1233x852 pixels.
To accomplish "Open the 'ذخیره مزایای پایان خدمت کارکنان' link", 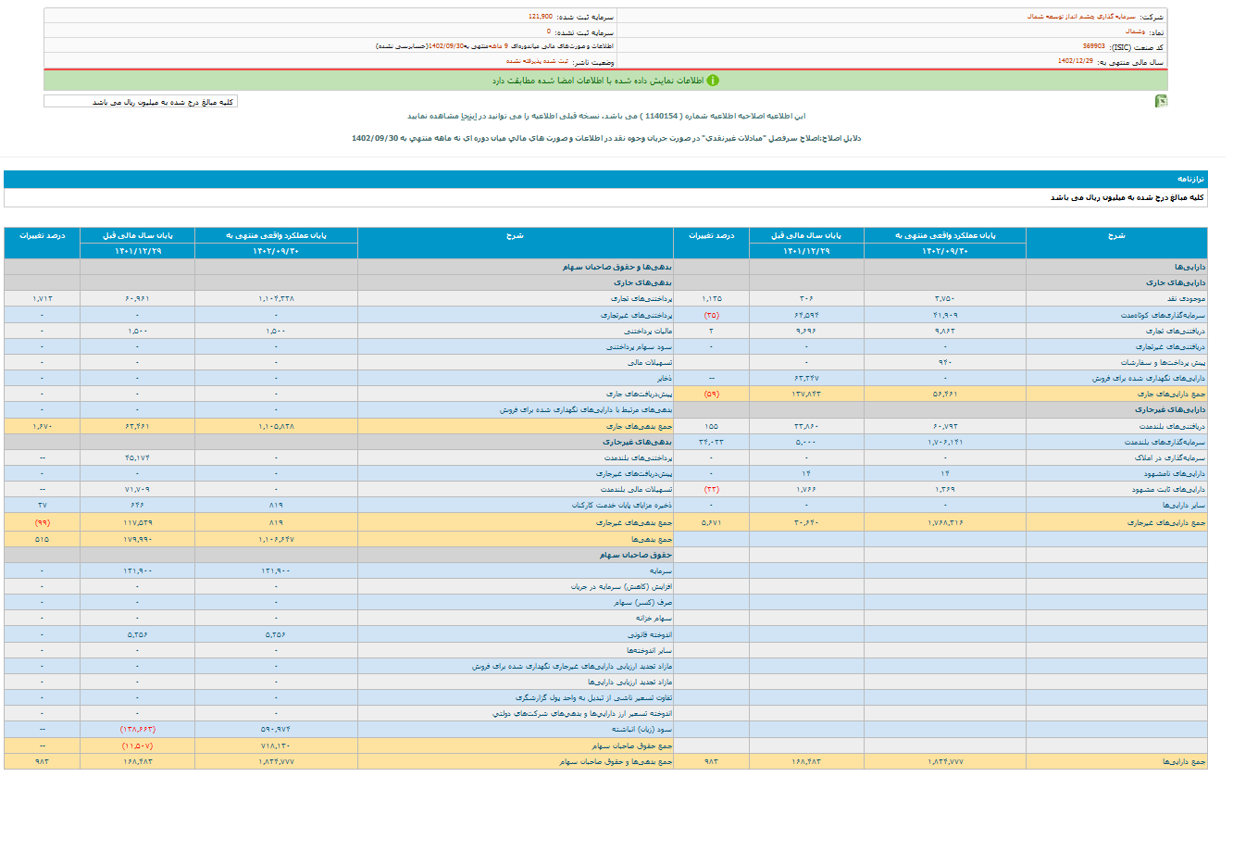I will [622, 505].
